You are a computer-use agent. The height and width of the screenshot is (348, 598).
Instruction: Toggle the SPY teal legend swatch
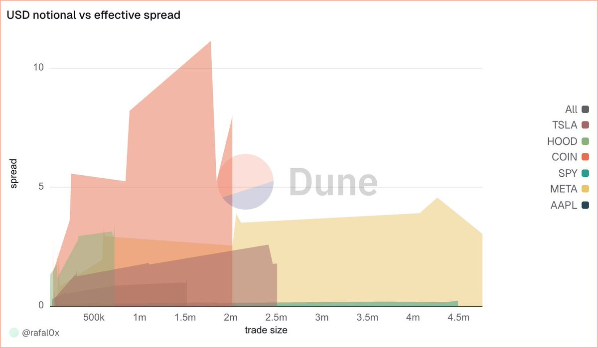(x=585, y=173)
